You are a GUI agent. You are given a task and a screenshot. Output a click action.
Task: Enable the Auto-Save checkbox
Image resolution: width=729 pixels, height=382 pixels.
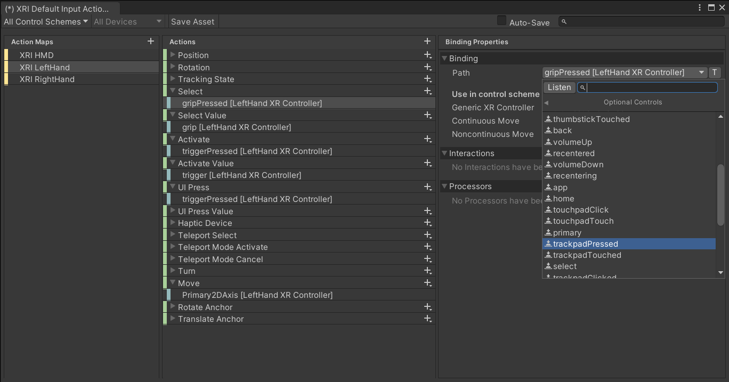click(501, 21)
